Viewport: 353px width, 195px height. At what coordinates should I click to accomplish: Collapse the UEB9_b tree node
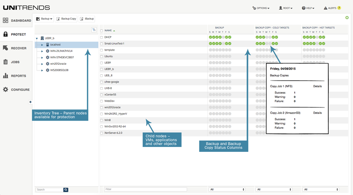(37, 38)
